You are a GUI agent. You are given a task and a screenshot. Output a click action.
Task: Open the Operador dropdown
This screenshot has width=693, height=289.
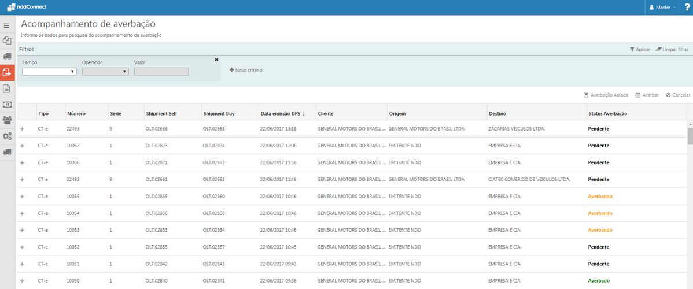click(105, 72)
